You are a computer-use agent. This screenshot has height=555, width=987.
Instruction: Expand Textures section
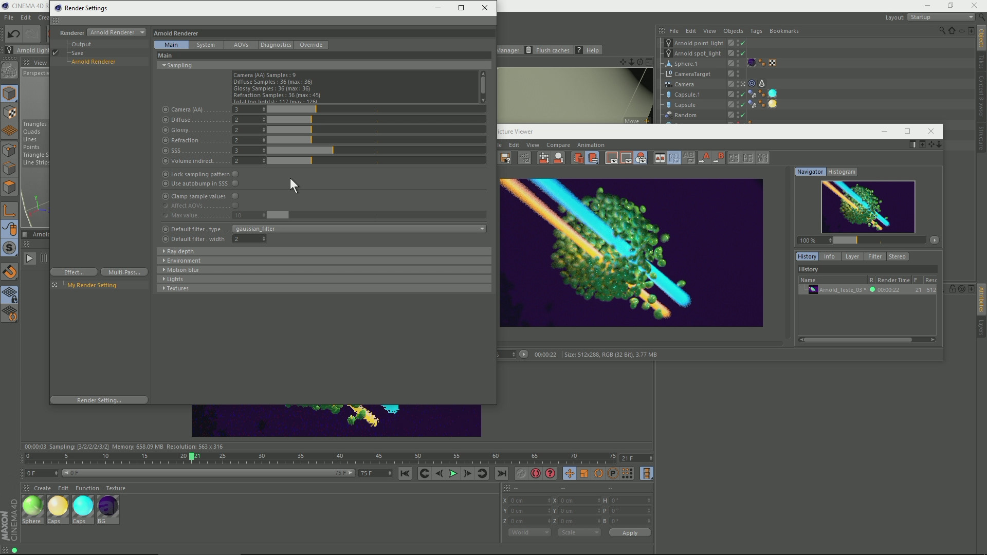324,288
